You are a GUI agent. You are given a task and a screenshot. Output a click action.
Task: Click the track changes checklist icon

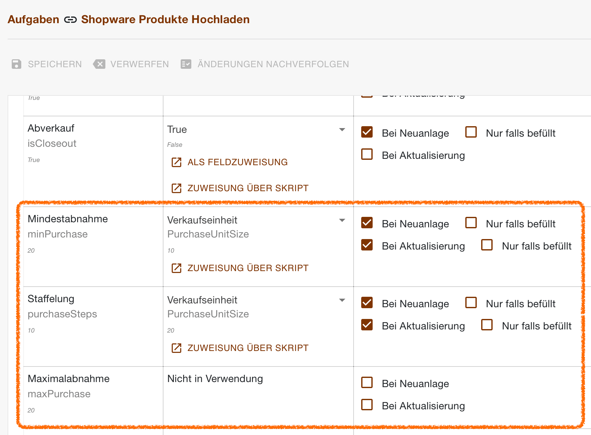pos(186,64)
